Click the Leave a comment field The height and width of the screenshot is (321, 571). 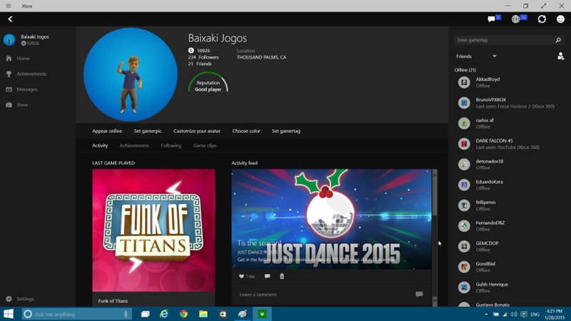(326, 295)
